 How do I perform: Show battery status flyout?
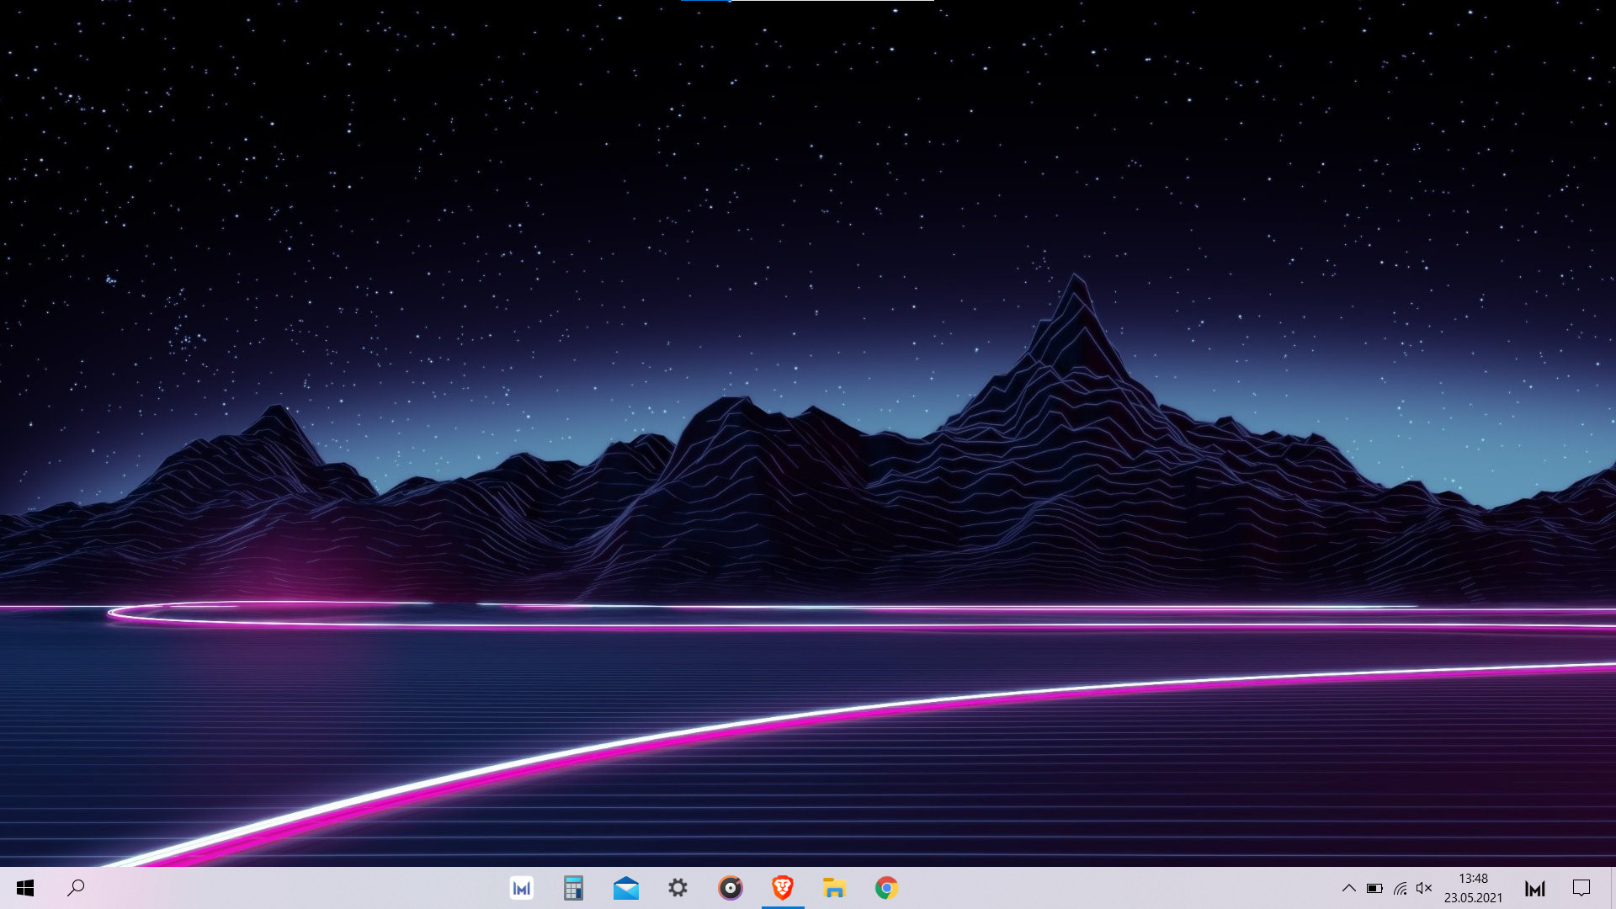tap(1374, 888)
